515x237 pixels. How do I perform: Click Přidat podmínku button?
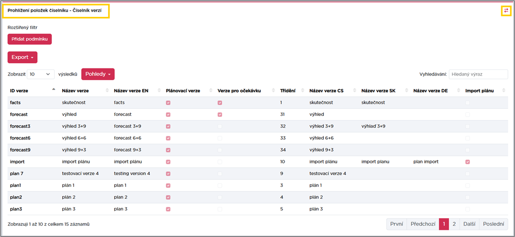30,39
